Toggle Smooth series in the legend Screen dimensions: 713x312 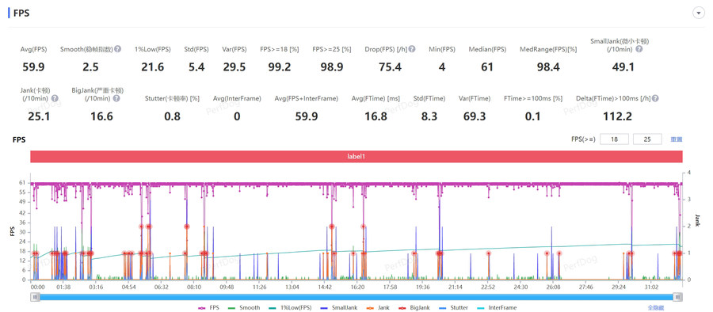[x=243, y=308]
